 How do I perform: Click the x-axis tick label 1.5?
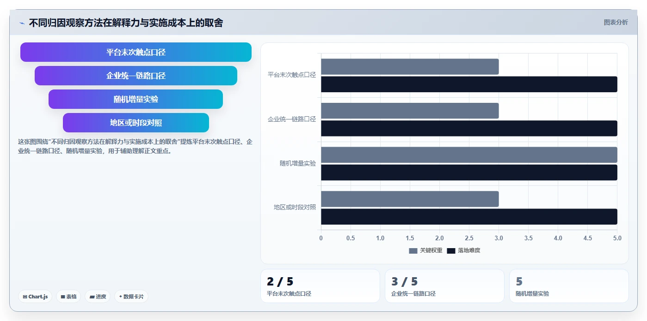click(x=410, y=238)
